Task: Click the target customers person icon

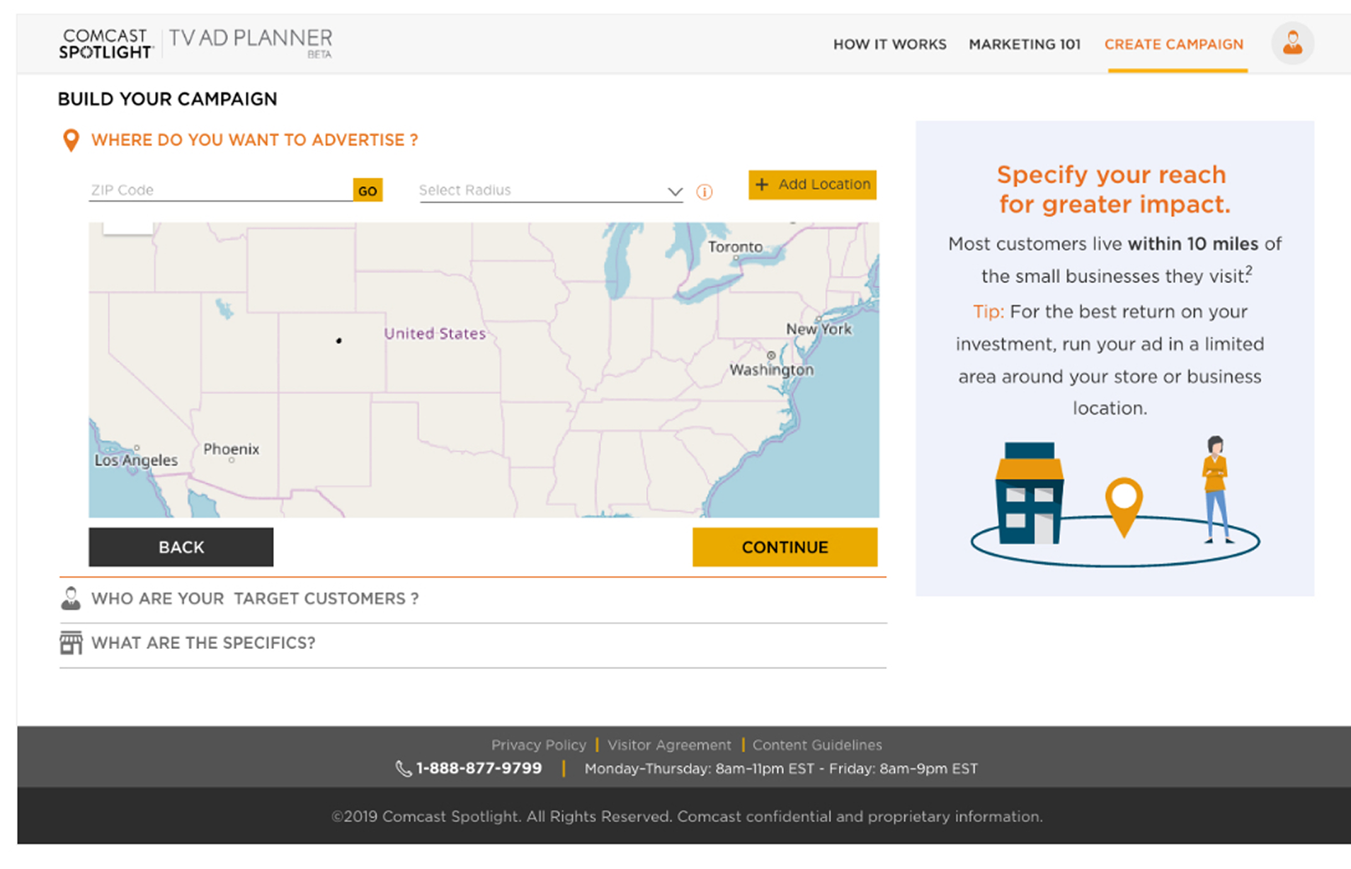Action: (x=71, y=599)
